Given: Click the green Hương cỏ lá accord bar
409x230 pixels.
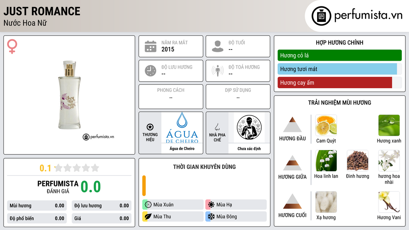Looking at the screenshot, I should click(340, 55).
